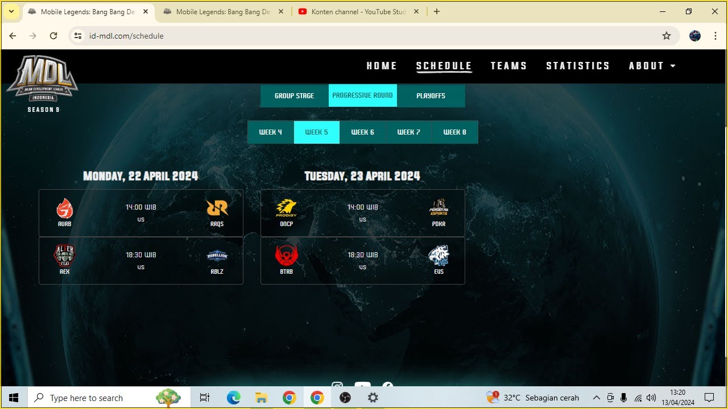Click the AURB vs RRQS 14:00 WIB time
The height and width of the screenshot is (409, 728).
point(140,207)
